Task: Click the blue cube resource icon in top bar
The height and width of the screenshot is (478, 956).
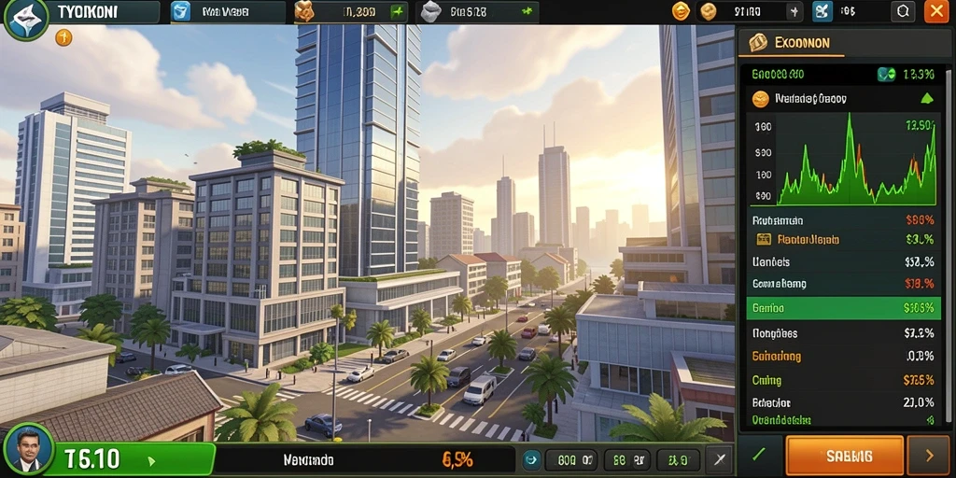Action: [180, 11]
